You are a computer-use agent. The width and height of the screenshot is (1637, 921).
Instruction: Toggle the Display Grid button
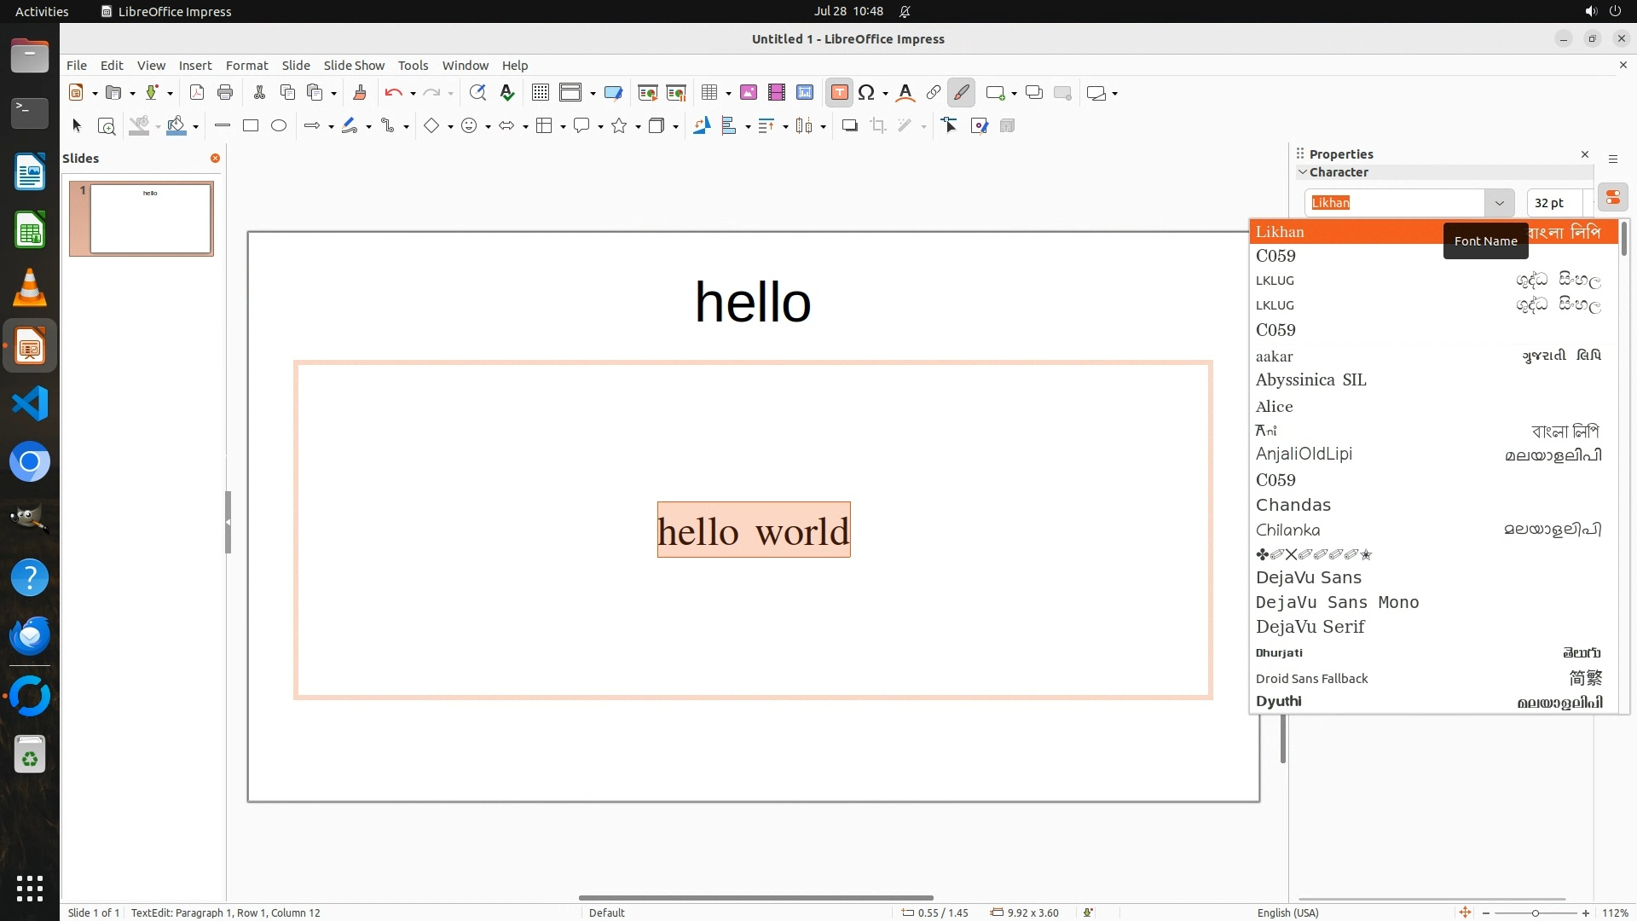click(541, 93)
